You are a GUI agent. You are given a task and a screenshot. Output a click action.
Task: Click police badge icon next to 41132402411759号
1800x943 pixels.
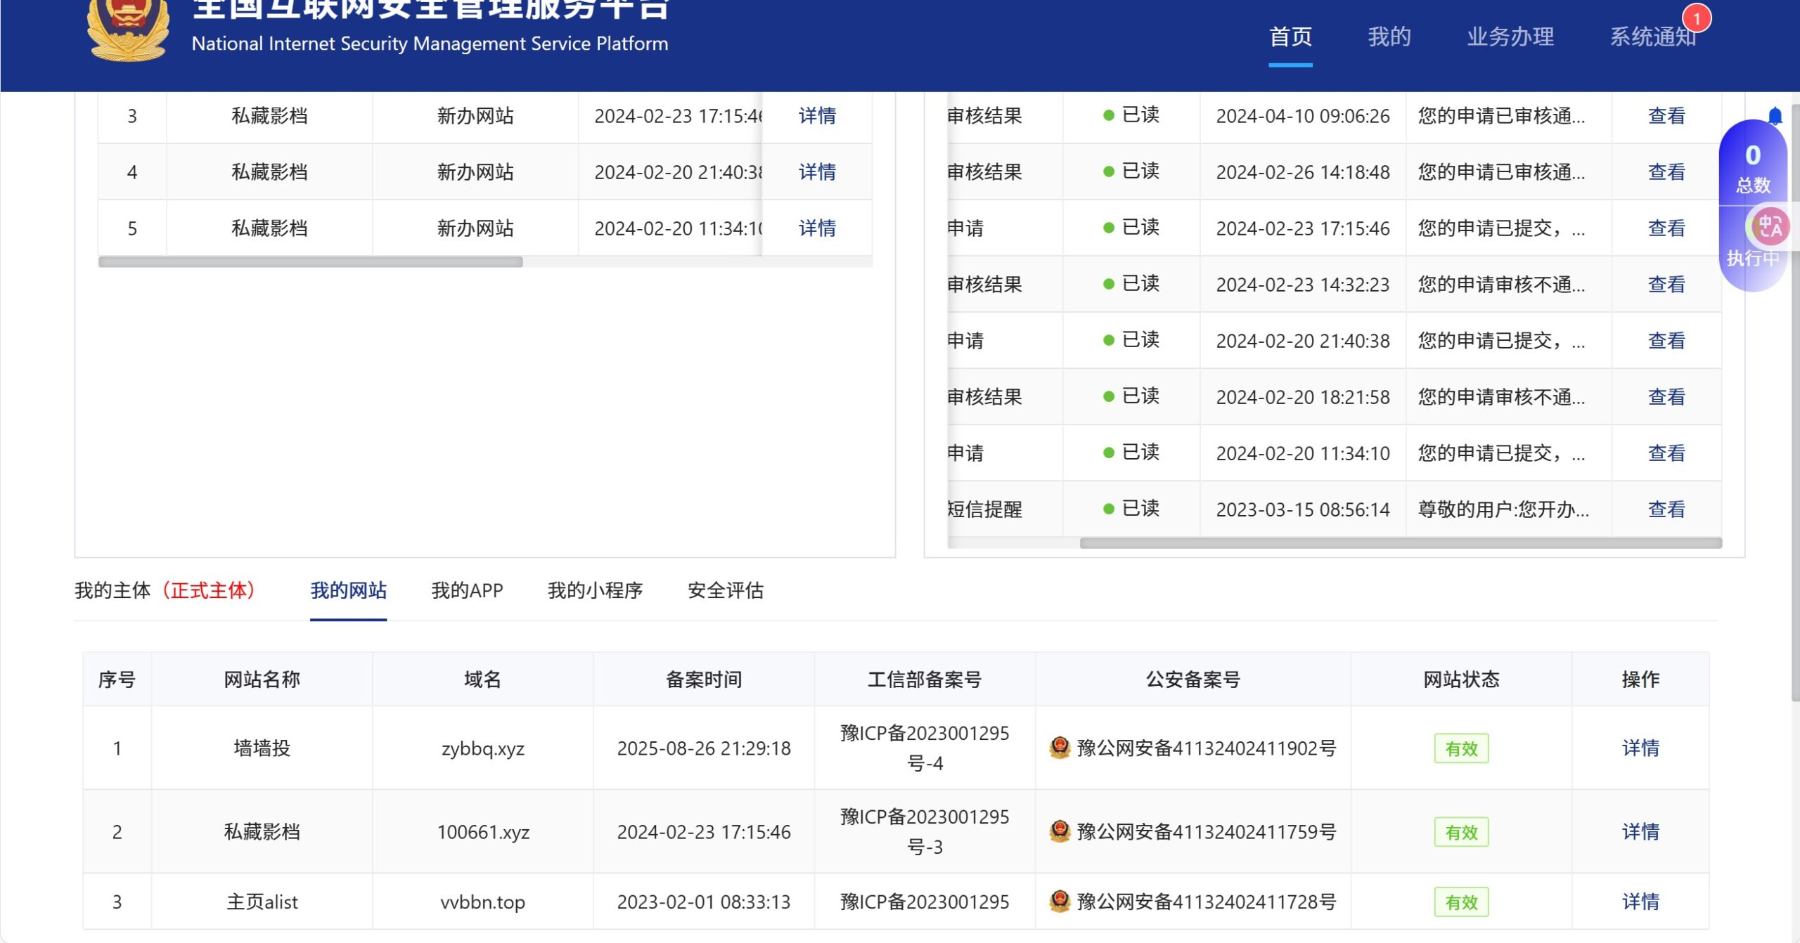pyautogui.click(x=1060, y=831)
